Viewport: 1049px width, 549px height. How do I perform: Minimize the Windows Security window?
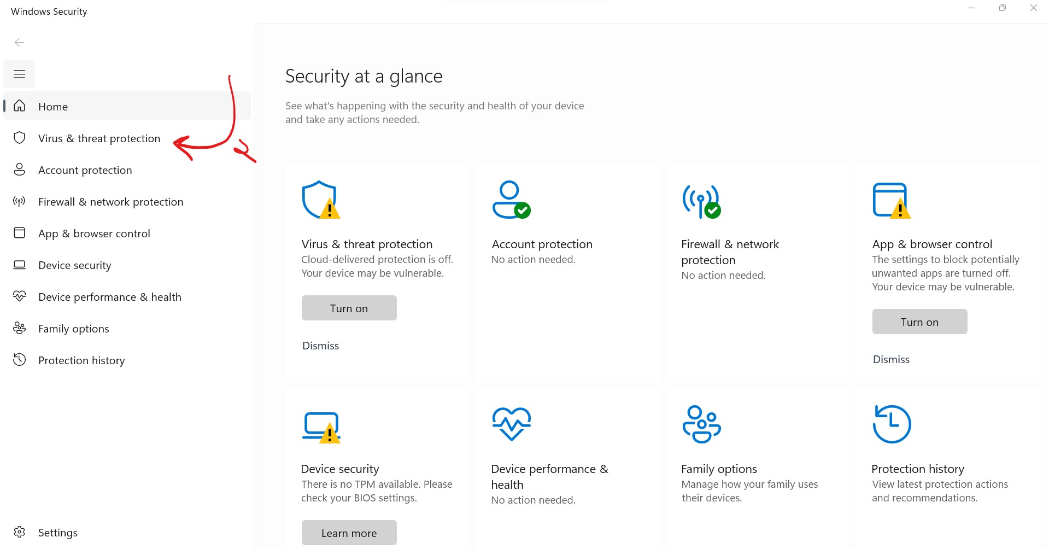point(971,8)
